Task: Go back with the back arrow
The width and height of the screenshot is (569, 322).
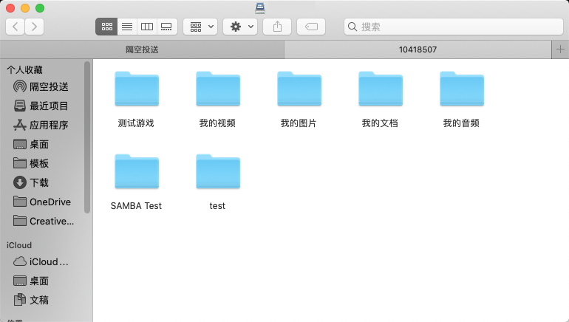Action: click(16, 27)
